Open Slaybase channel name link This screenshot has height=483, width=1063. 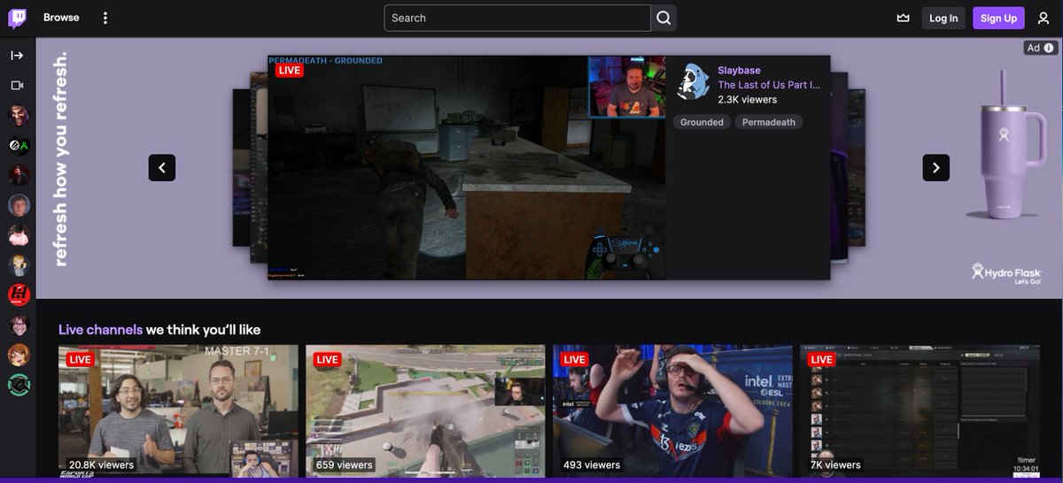click(x=739, y=70)
